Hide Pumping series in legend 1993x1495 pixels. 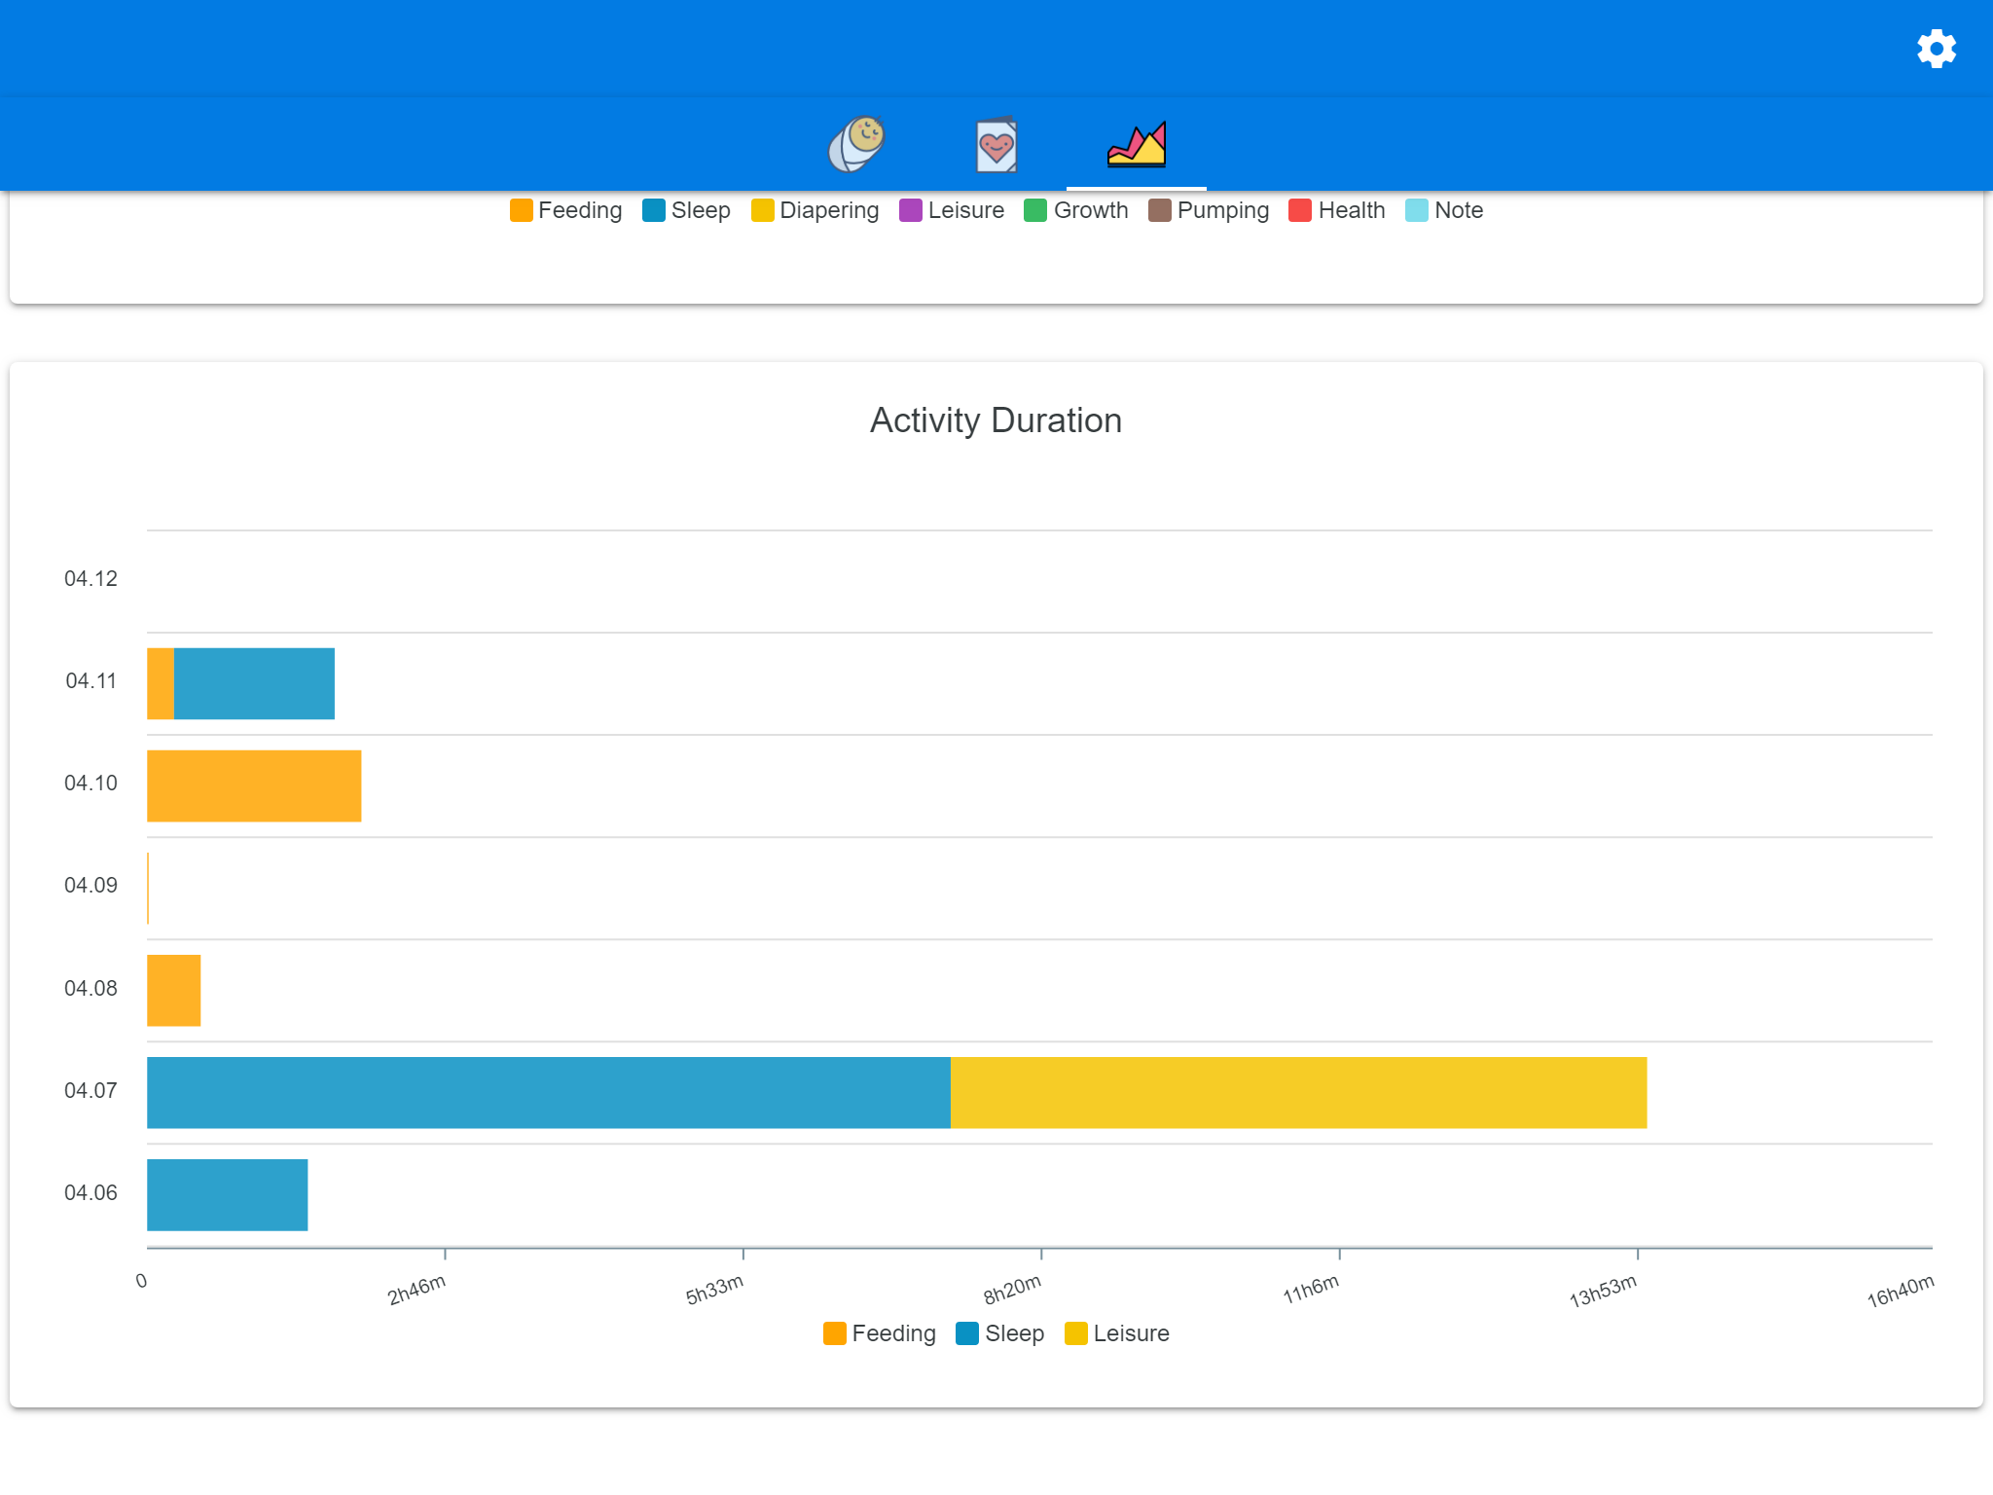coord(1209,210)
